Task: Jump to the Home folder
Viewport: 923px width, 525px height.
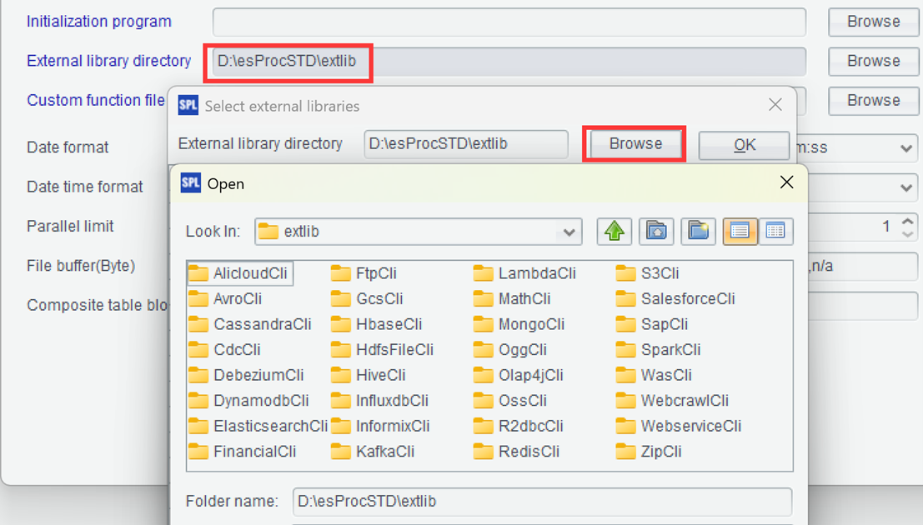Action: coord(656,232)
